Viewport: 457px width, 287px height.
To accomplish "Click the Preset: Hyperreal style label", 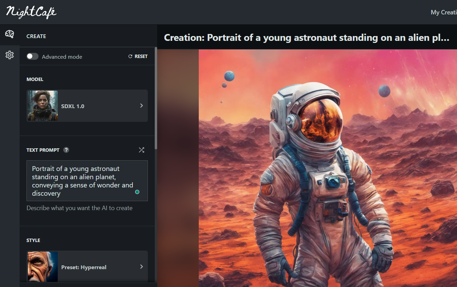I will point(84,267).
